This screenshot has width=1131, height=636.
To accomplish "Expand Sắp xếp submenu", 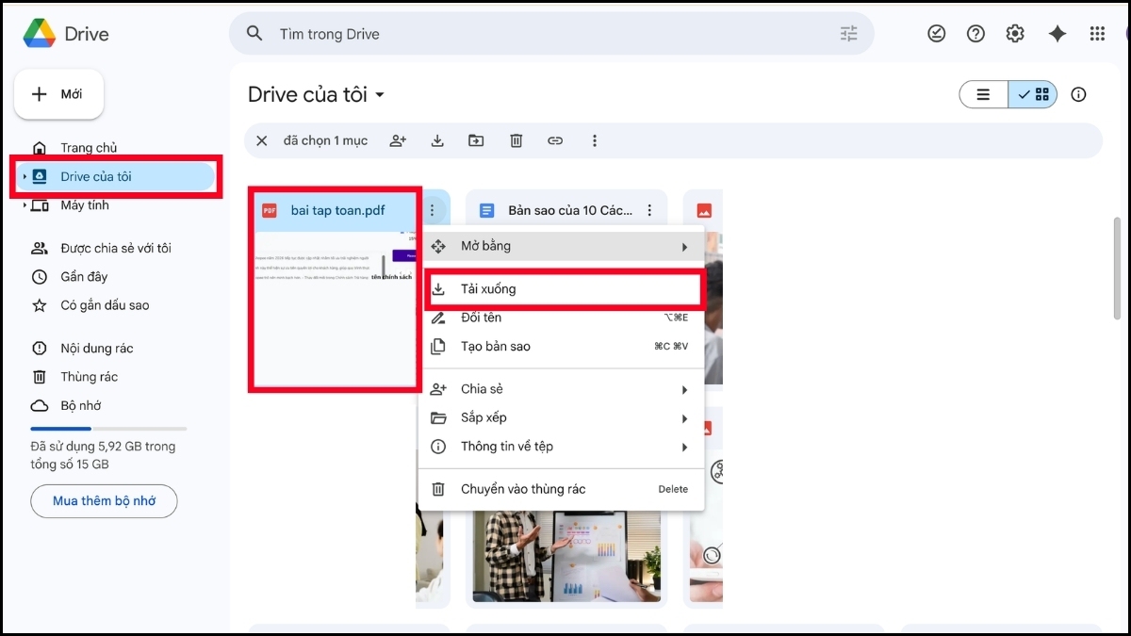I will (562, 417).
